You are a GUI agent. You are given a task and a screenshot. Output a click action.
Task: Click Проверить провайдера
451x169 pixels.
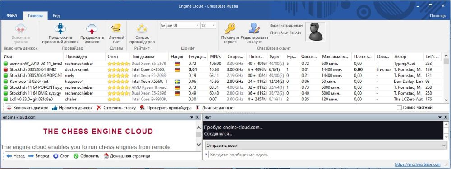click(x=166, y=108)
